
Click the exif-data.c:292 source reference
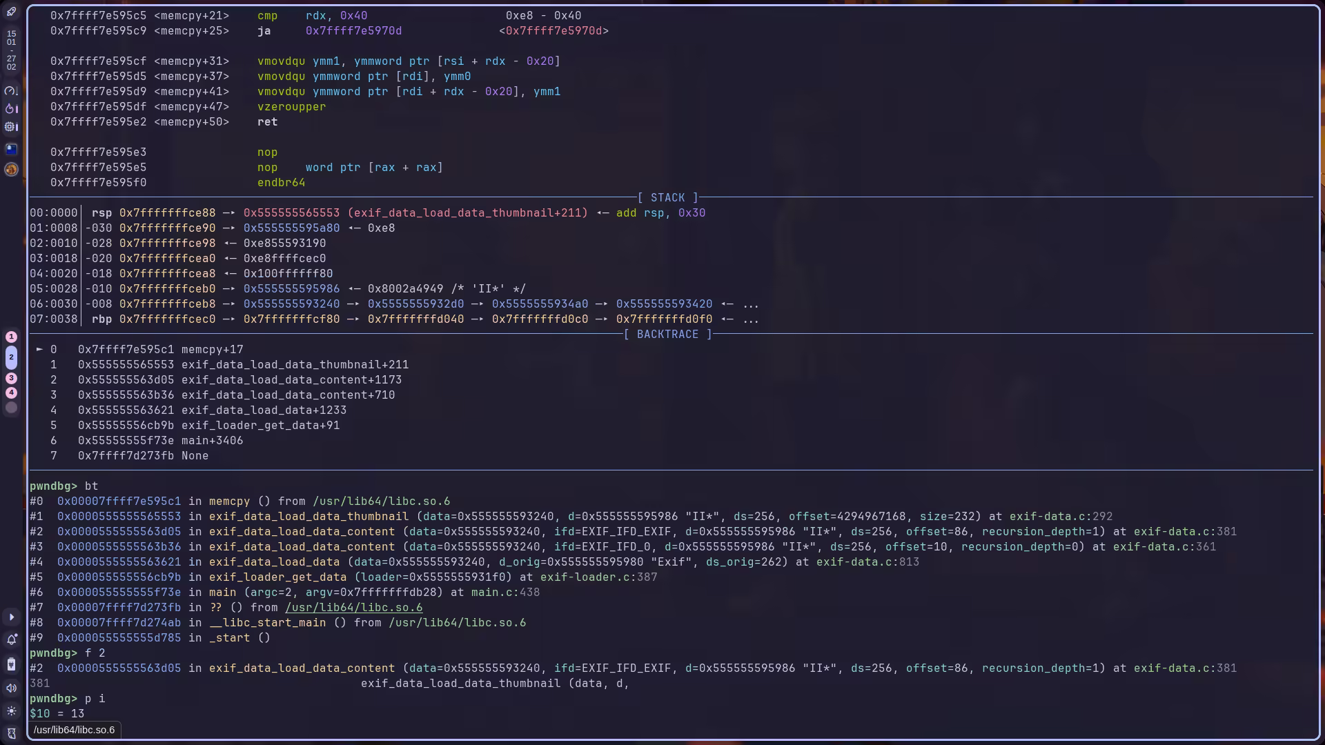1061,517
